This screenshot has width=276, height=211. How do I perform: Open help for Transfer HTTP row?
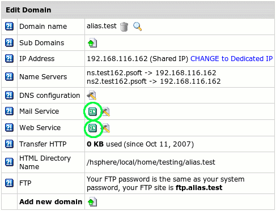tap(9, 144)
